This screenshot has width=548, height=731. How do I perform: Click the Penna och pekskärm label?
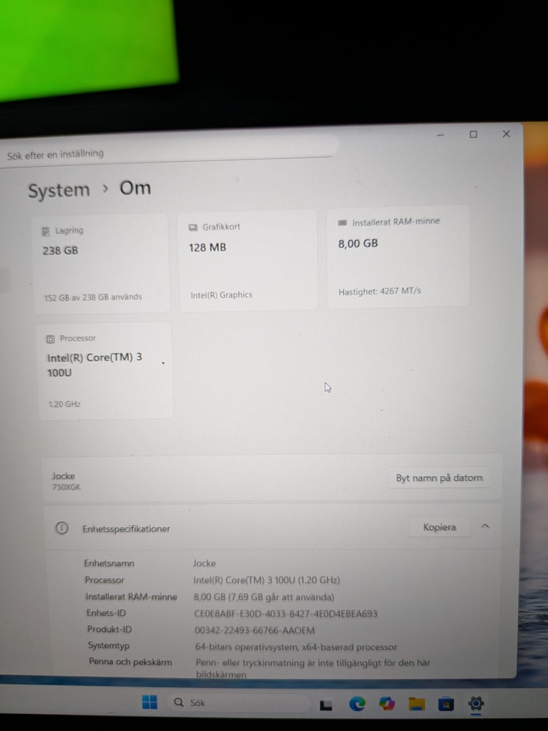click(x=130, y=662)
